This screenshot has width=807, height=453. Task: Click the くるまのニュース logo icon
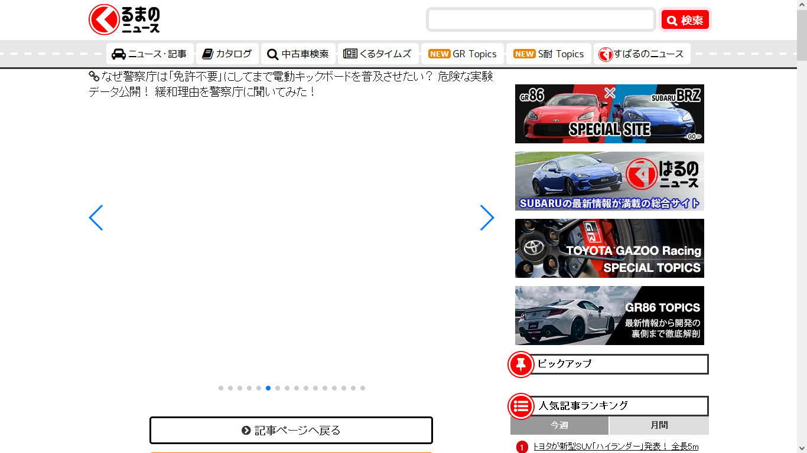point(103,19)
